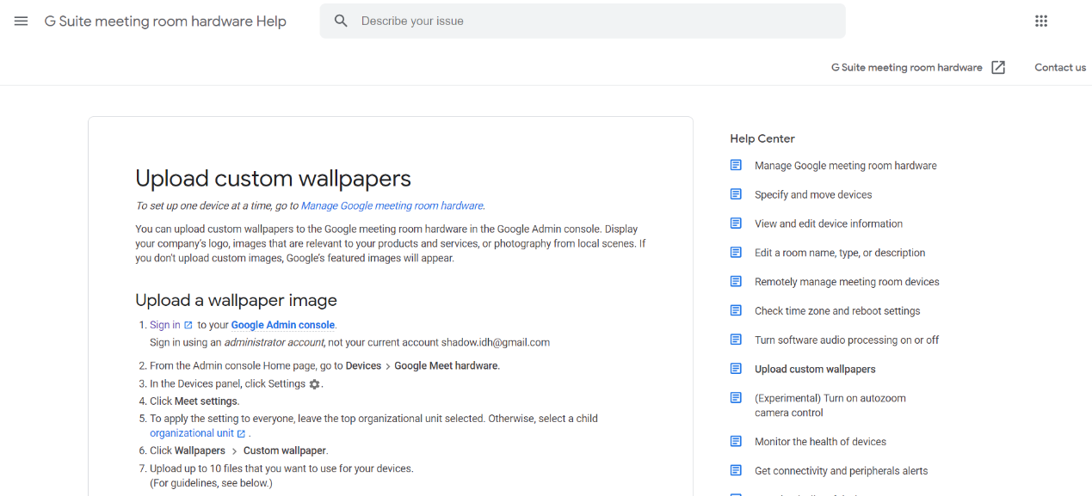
Task: Open the Contact us page
Action: pyautogui.click(x=1059, y=68)
